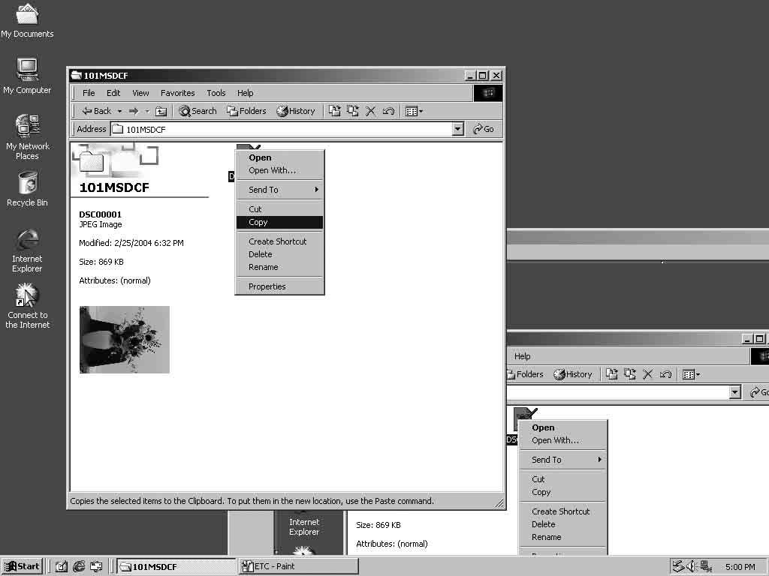769x576 pixels.
Task: Choose Open in the menu containing Properties
Action: (279, 157)
